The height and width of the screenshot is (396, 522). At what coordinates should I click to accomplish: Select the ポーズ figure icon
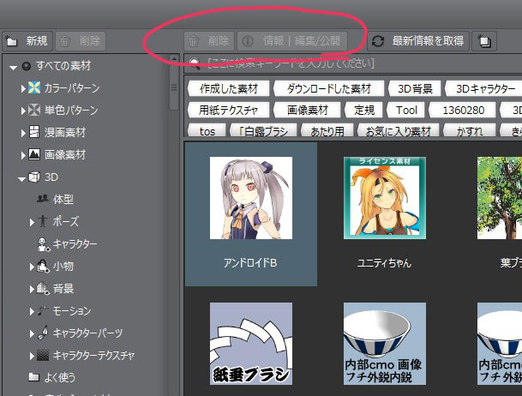click(x=43, y=221)
